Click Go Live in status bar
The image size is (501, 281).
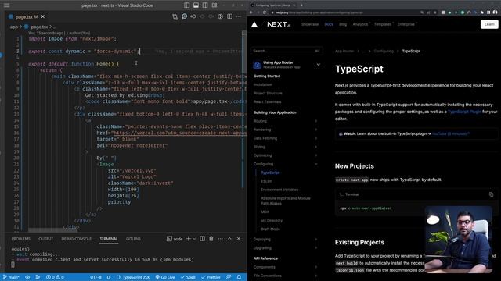[x=165, y=278]
